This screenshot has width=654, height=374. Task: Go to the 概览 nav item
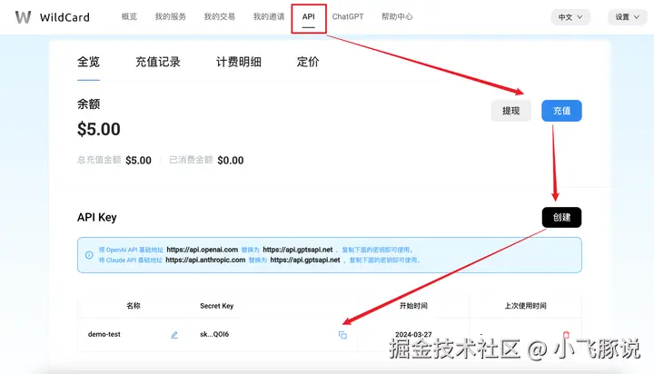click(x=129, y=16)
